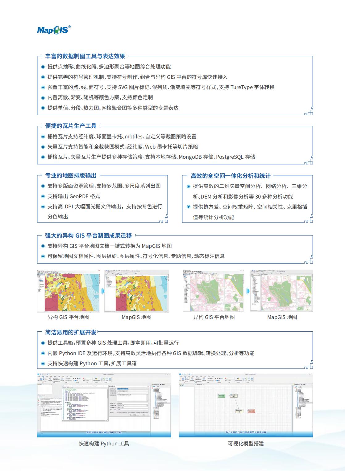Open the city street MapGIS 地图 screenshot
Screen dimensions: 345x471
(282, 291)
